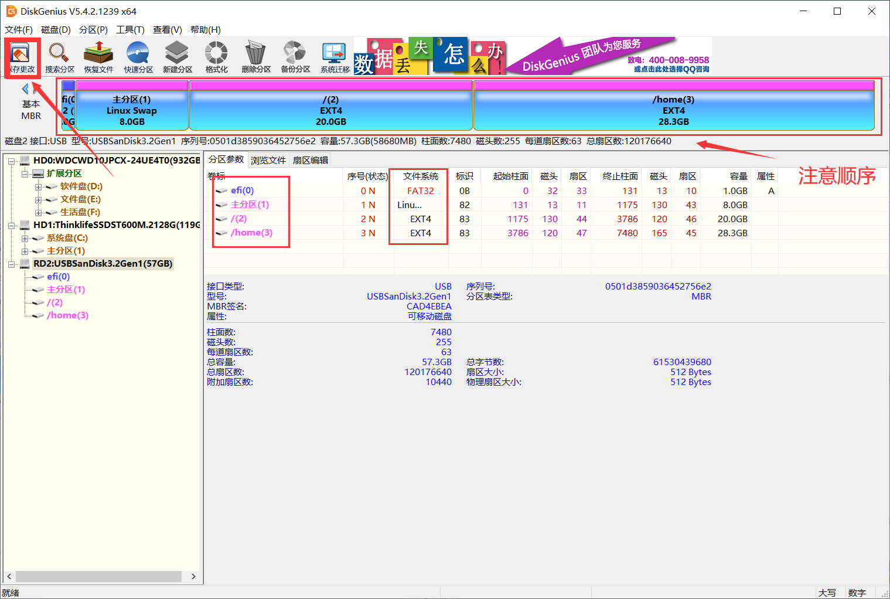Select HD1:Thinklife SSD in the tree
This screenshot has height=599, width=890.
[117, 225]
